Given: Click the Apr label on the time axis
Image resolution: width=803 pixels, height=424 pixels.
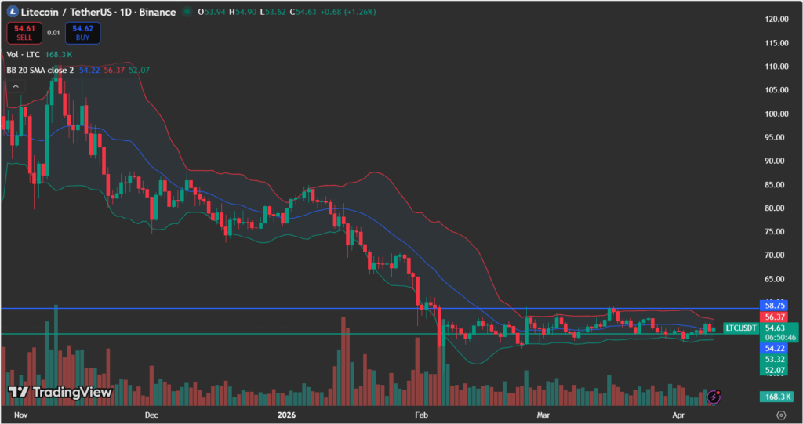Looking at the screenshot, I should coord(678,415).
